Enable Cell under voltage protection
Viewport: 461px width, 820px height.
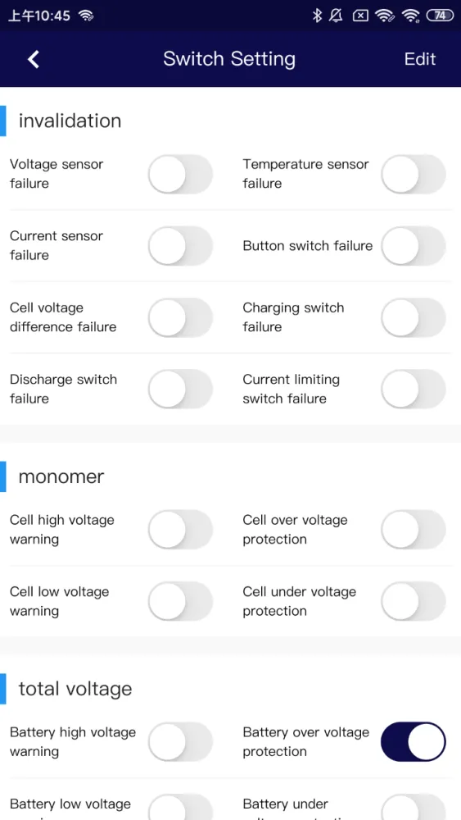[414, 601]
